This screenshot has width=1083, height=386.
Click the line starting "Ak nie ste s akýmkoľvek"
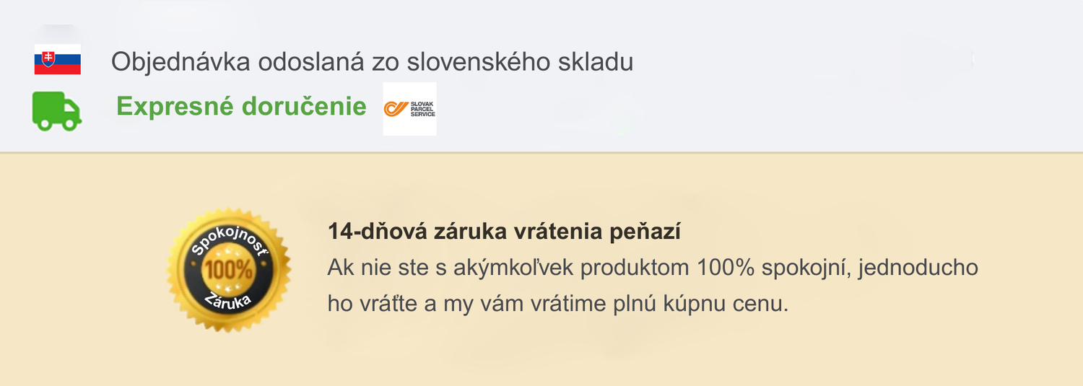pyautogui.click(x=652, y=268)
